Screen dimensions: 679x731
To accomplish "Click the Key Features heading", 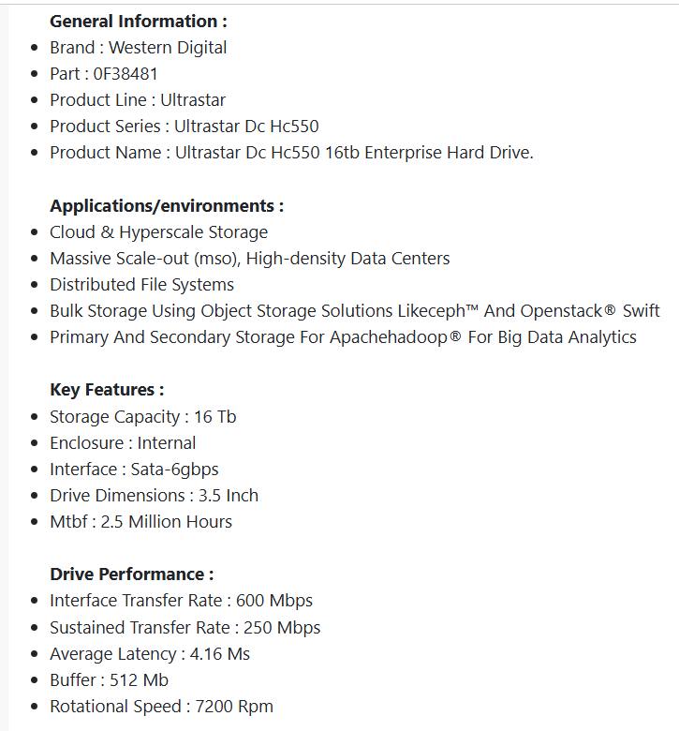I will click(107, 390).
